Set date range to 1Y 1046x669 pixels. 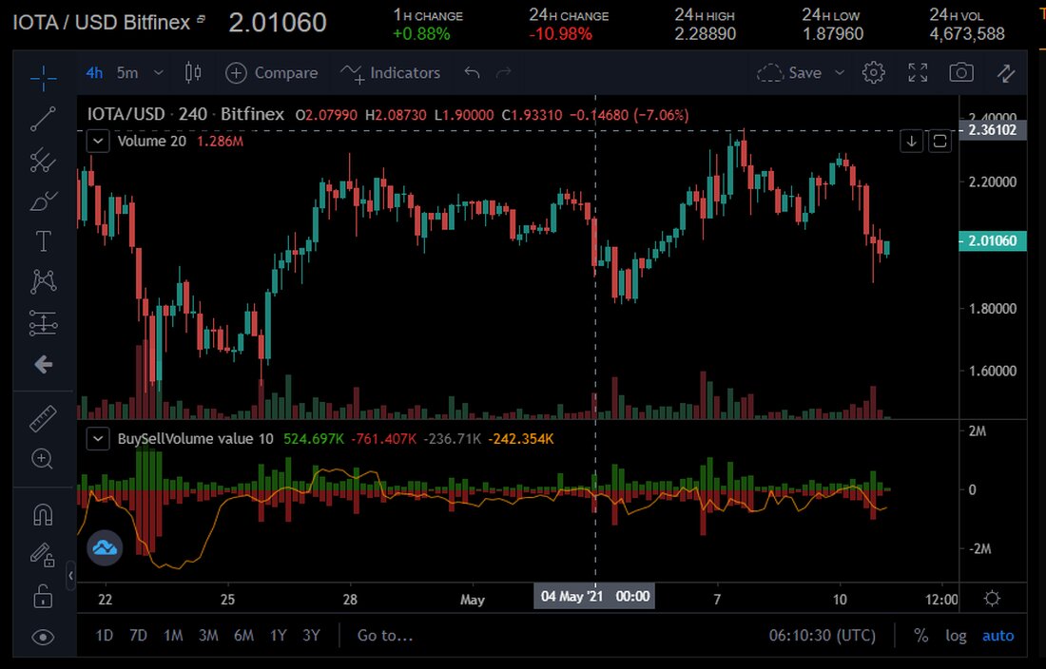point(279,636)
